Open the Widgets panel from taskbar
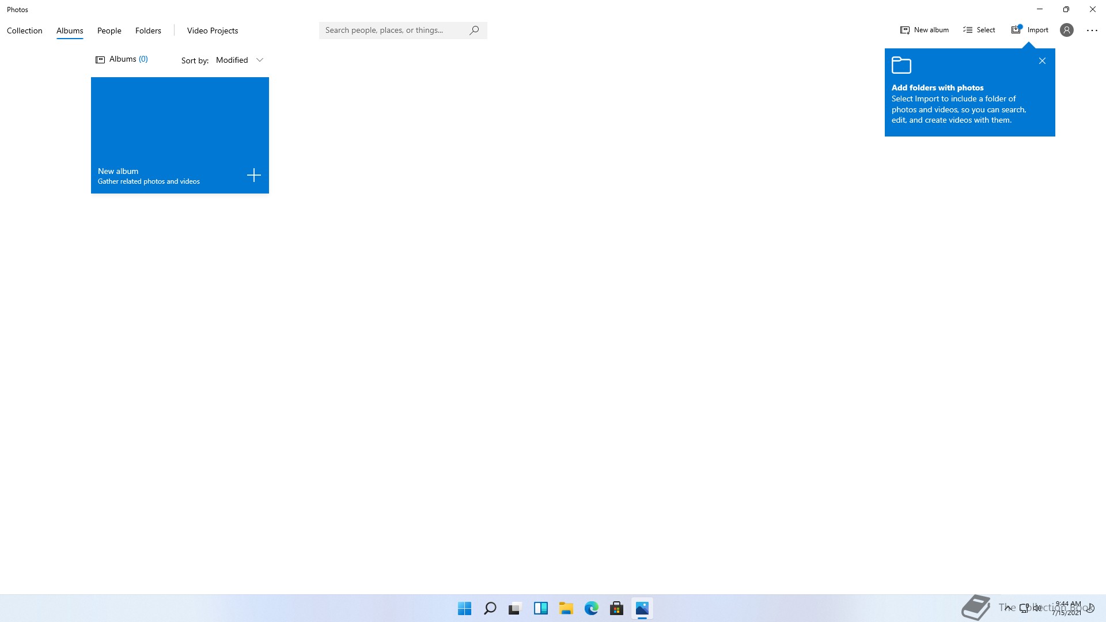 [540, 608]
